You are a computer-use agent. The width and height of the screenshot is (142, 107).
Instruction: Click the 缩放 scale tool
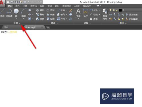[x=51, y=19]
